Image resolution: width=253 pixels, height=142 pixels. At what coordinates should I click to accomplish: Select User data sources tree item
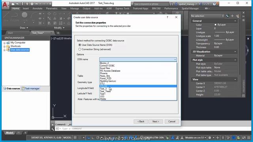[20, 50]
